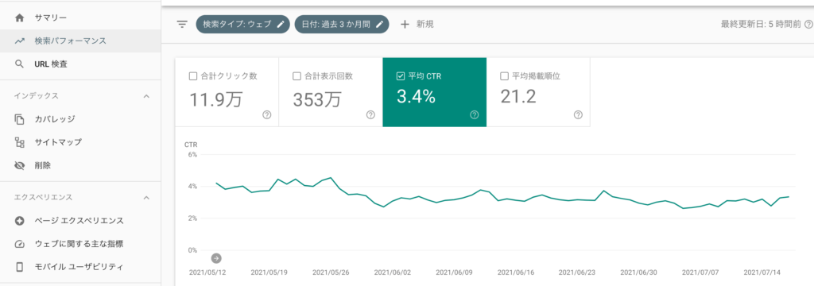This screenshot has width=814, height=286.
Task: Uncheck the 平均 CTR checkbox
Action: tap(401, 76)
